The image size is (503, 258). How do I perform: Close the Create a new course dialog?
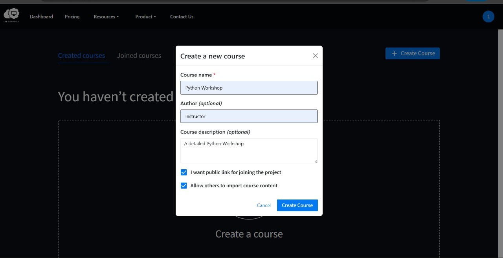coord(315,56)
